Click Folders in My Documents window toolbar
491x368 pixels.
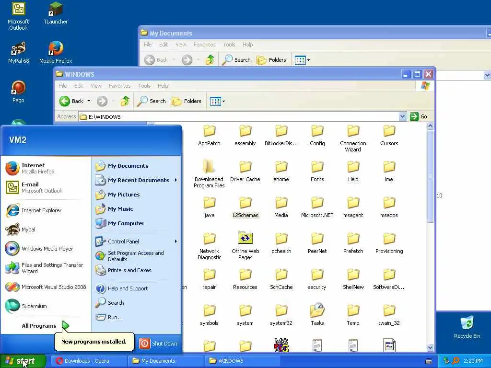[271, 60]
